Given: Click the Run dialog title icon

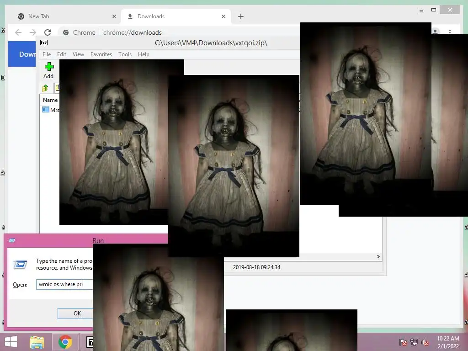Looking at the screenshot, I should click(12, 240).
